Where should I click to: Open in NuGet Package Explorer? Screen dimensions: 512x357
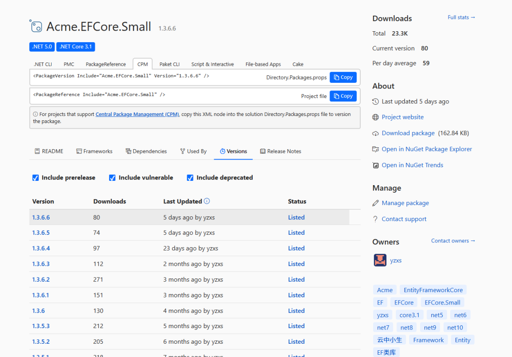427,149
